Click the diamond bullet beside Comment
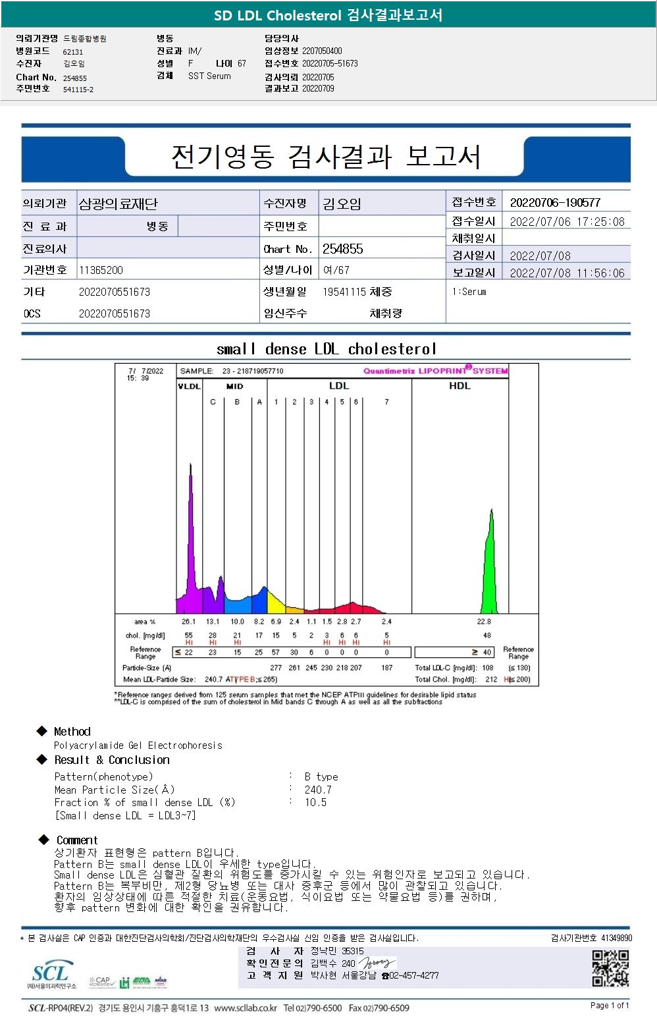 click(44, 839)
